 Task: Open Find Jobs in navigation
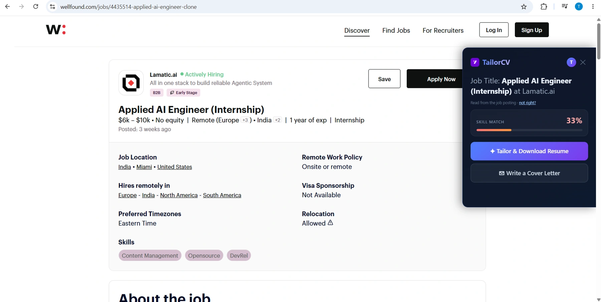[x=396, y=30]
